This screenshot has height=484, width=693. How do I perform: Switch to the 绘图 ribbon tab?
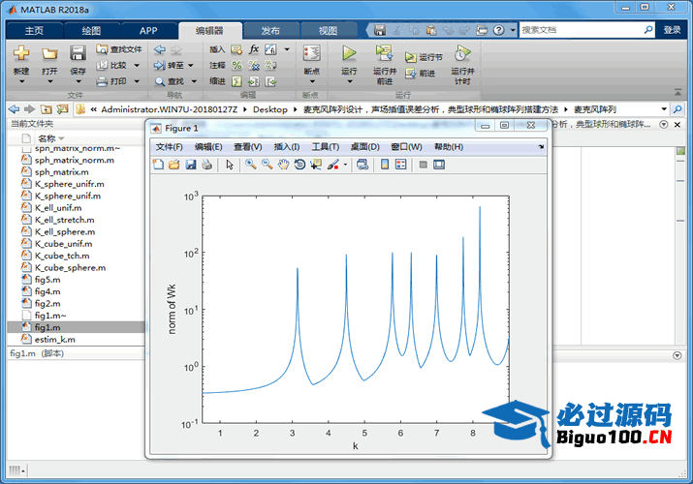(91, 30)
